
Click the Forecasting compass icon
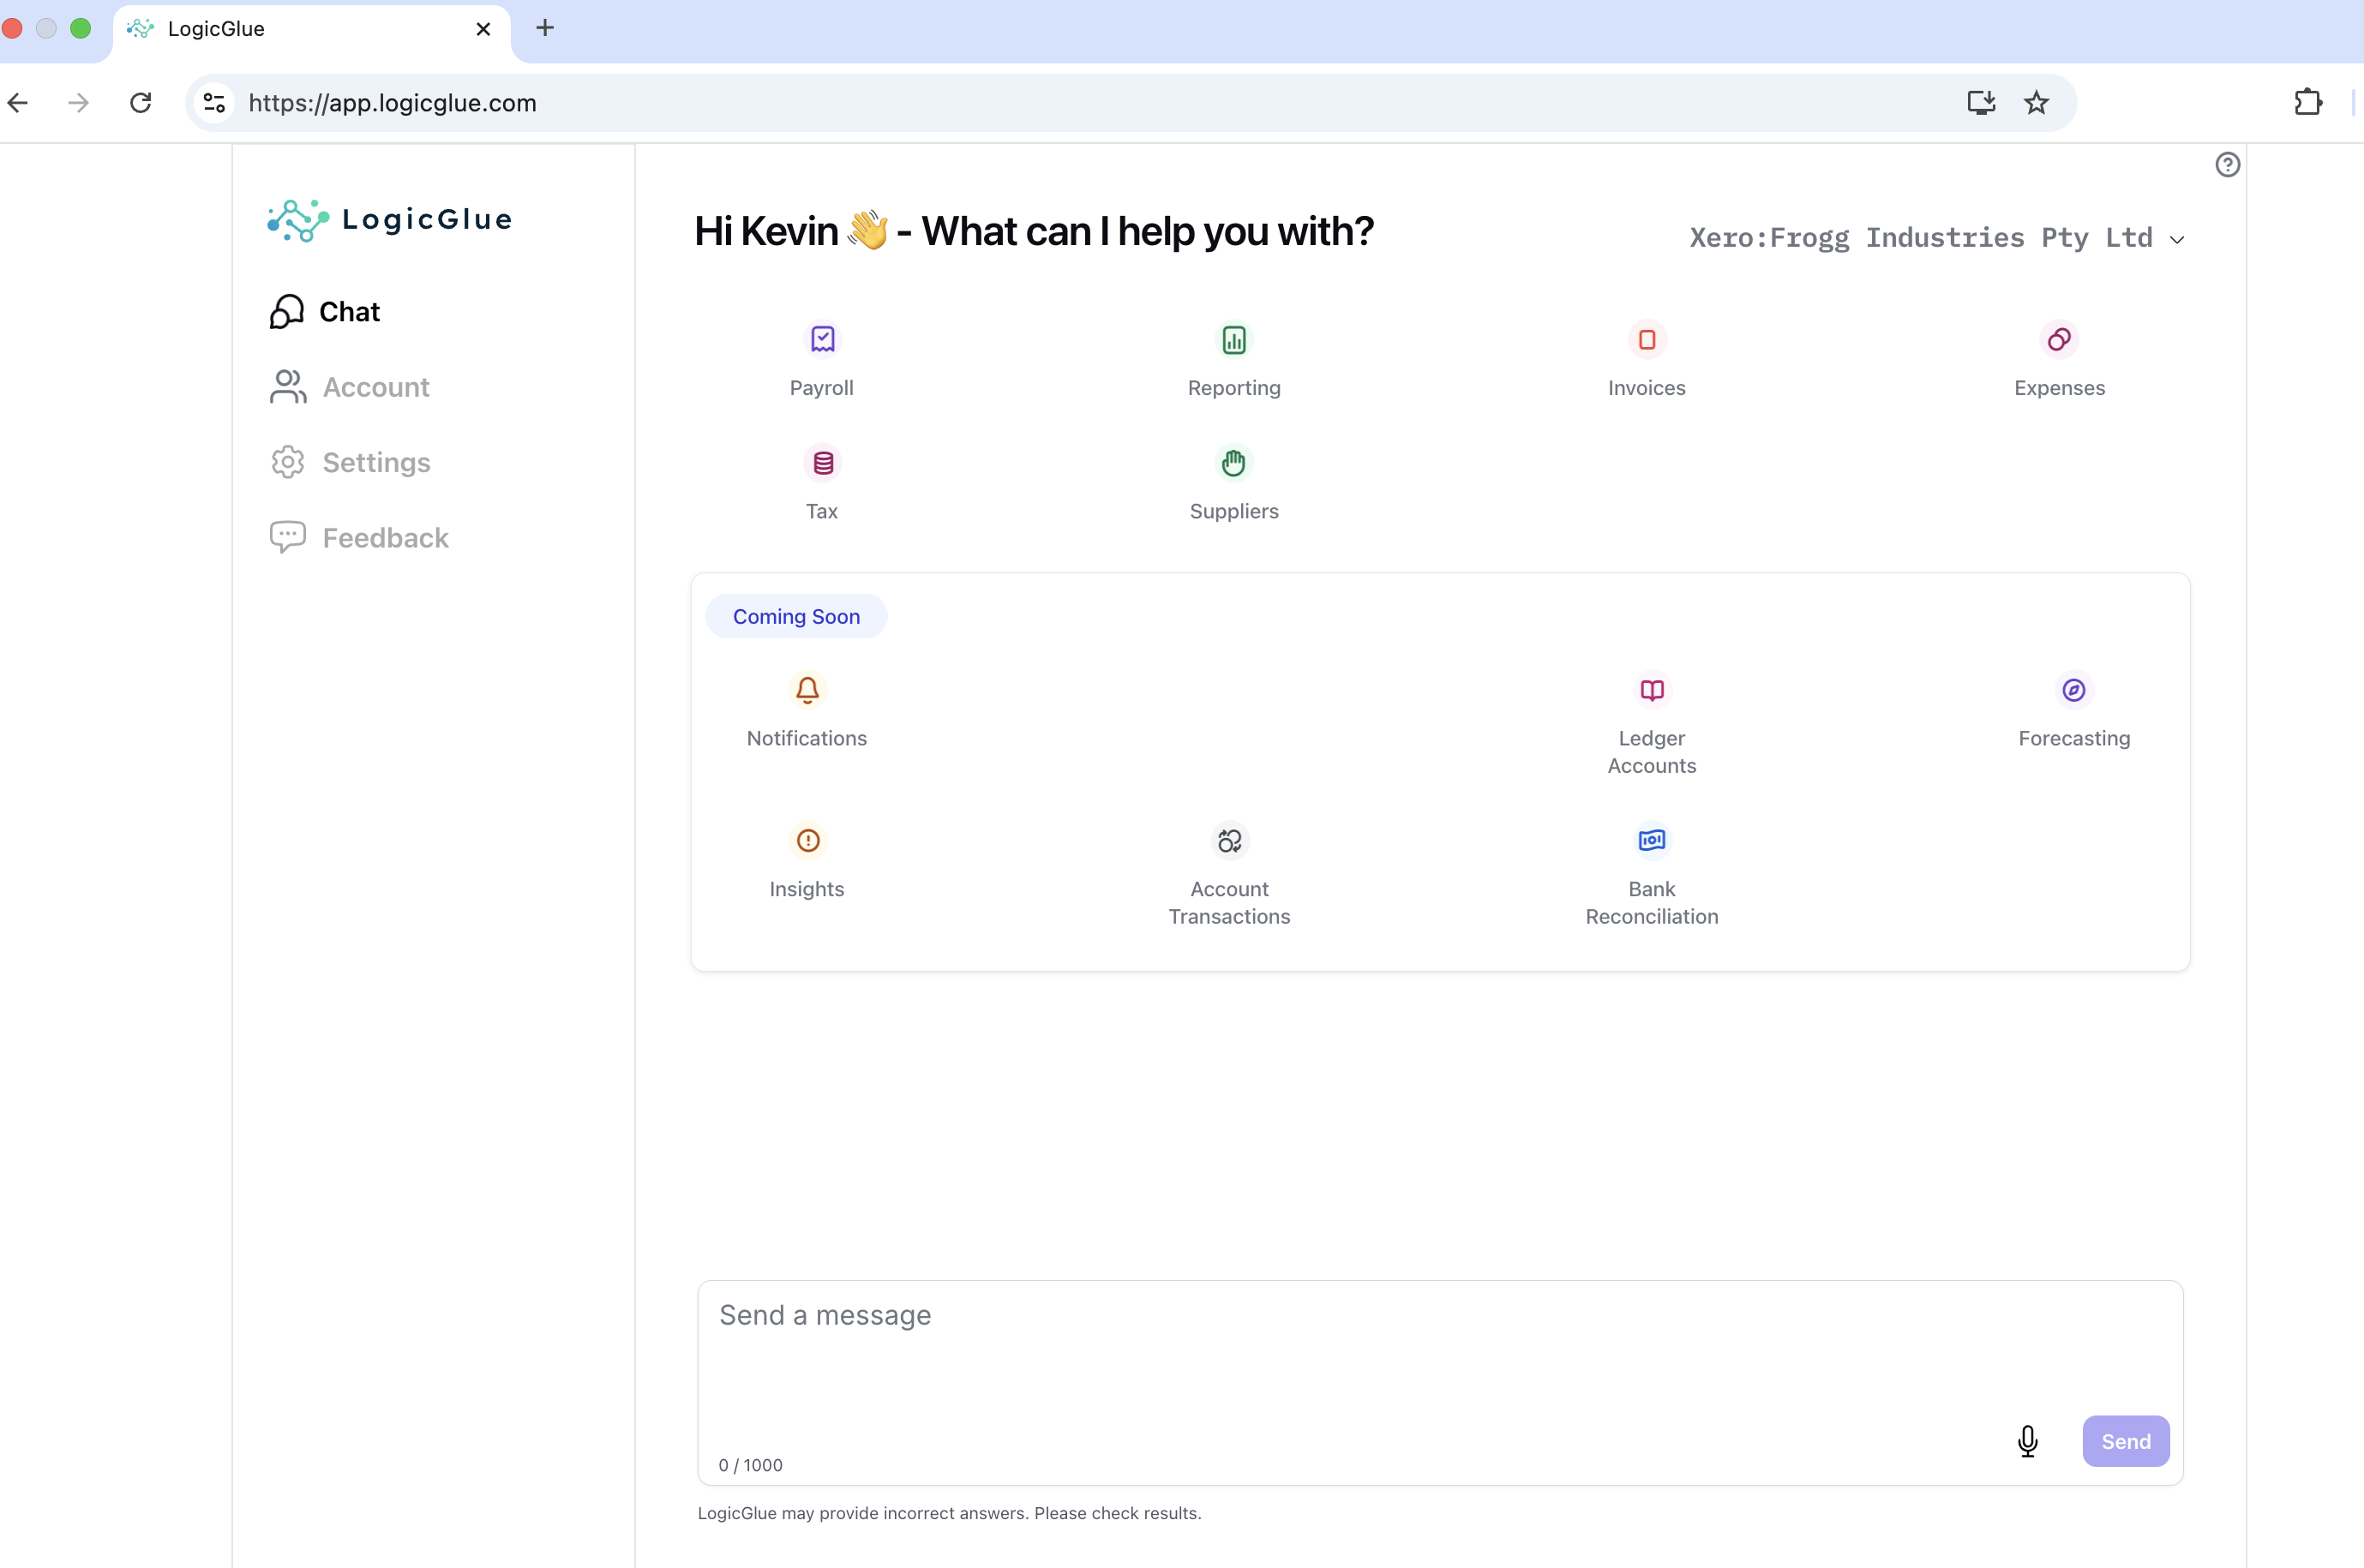point(2074,690)
